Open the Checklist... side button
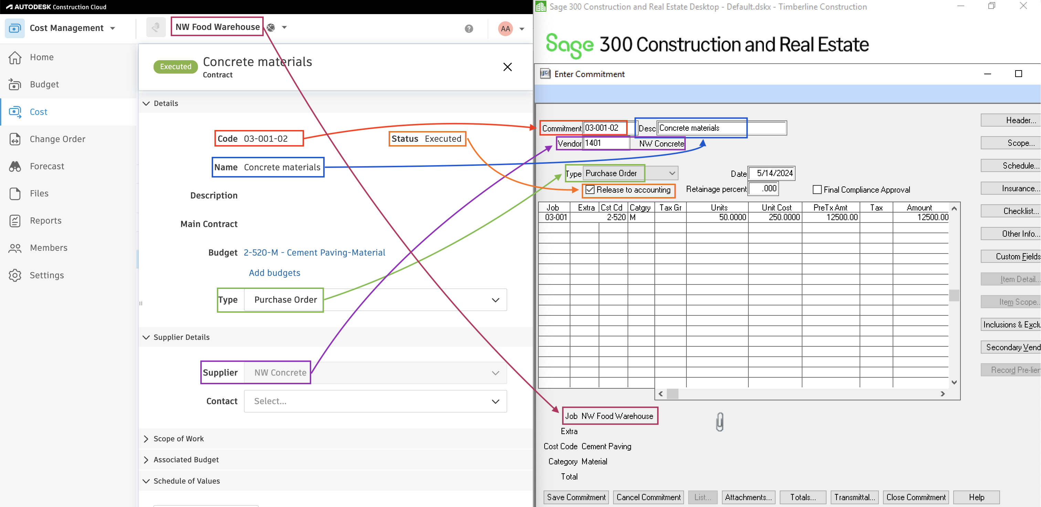The image size is (1041, 507). click(x=1011, y=211)
